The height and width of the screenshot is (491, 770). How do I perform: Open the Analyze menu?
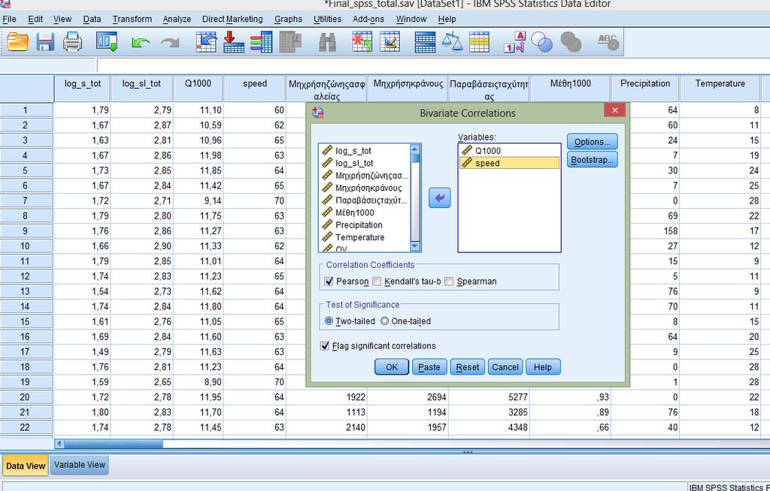(177, 19)
